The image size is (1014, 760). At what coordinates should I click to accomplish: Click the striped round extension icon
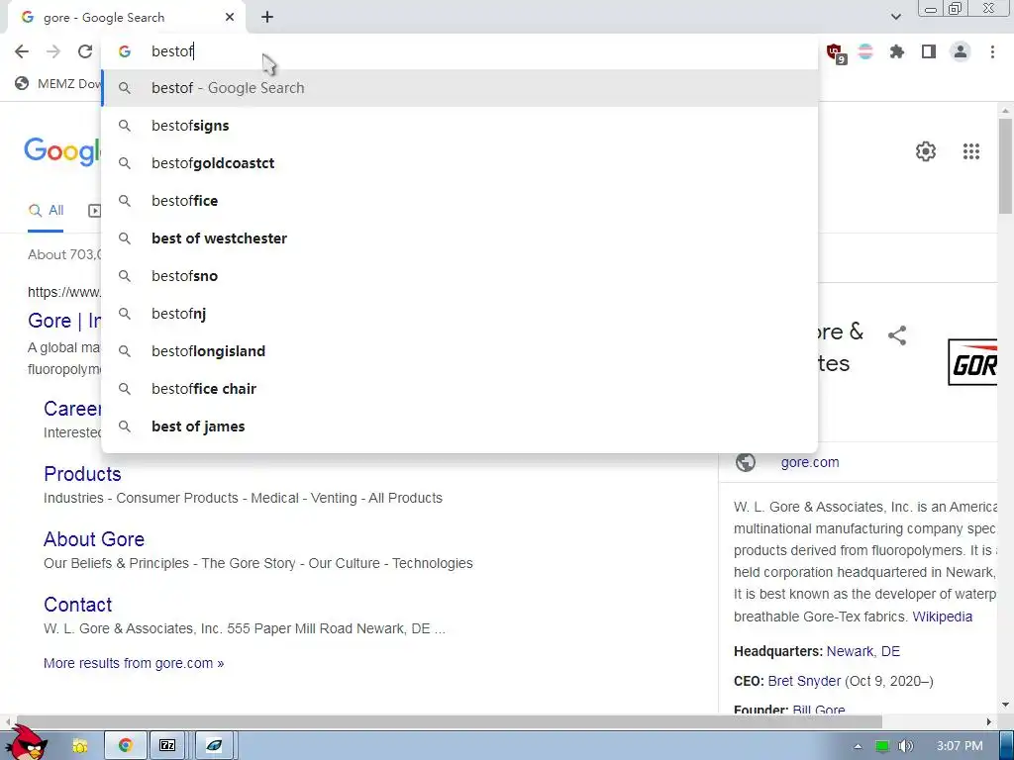(x=865, y=51)
